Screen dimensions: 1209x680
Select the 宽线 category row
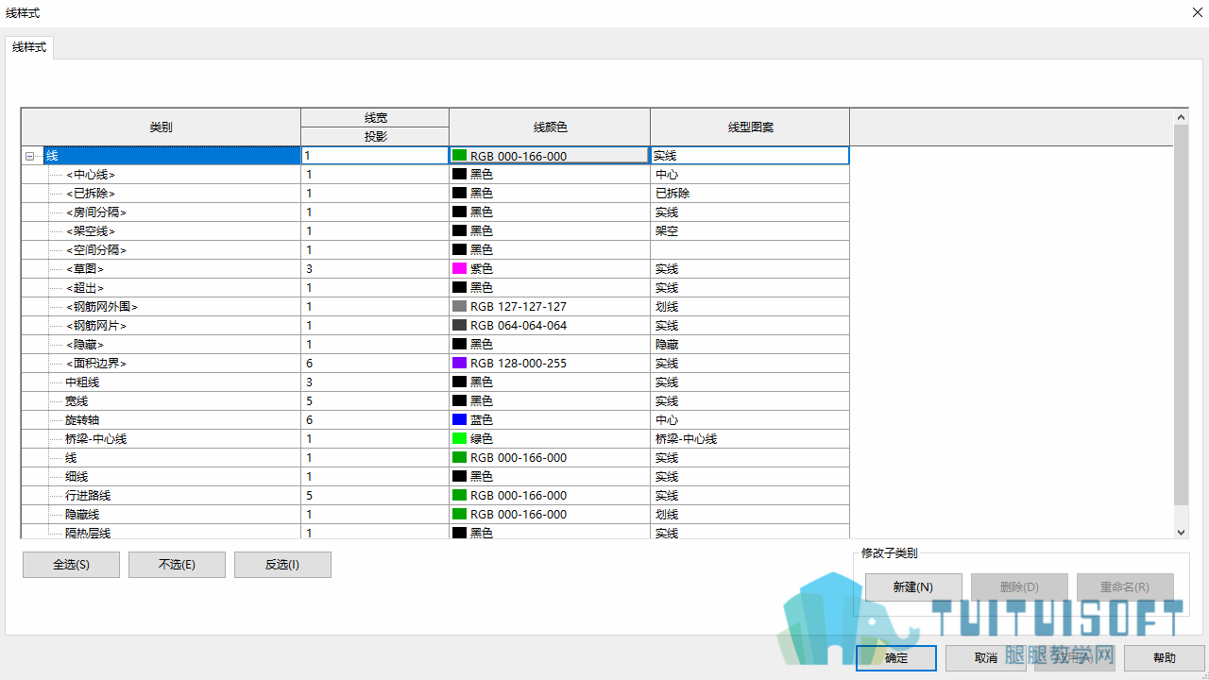pos(77,401)
